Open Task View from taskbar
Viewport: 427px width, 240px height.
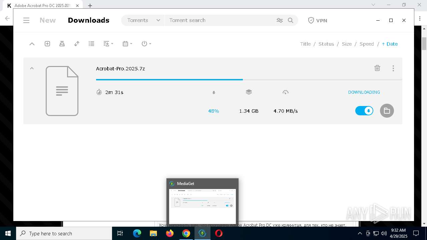click(120, 233)
